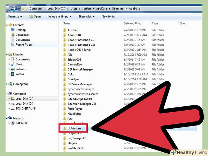Click the EOS_DIGITAL (E:) drive icon
Image resolution: width=208 pixels, height=156 pixels.
click(13, 109)
